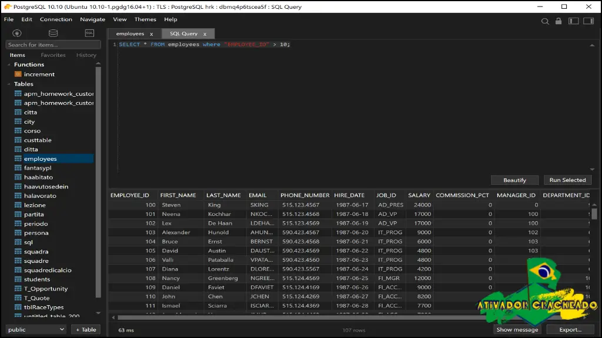
Task: Toggle the left sidebar panel icon
Action: pyautogui.click(x=574, y=21)
